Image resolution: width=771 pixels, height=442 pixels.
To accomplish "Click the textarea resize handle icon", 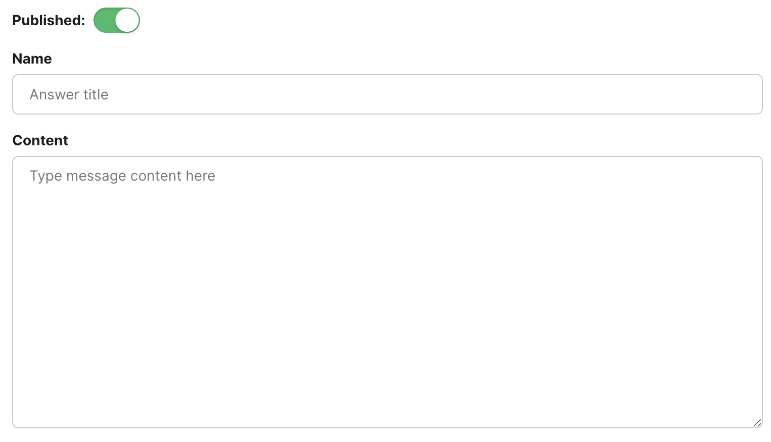I will click(757, 423).
